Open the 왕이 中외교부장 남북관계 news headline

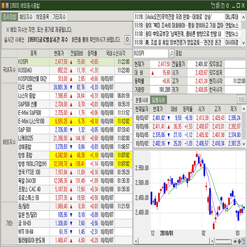(x=183, y=34)
